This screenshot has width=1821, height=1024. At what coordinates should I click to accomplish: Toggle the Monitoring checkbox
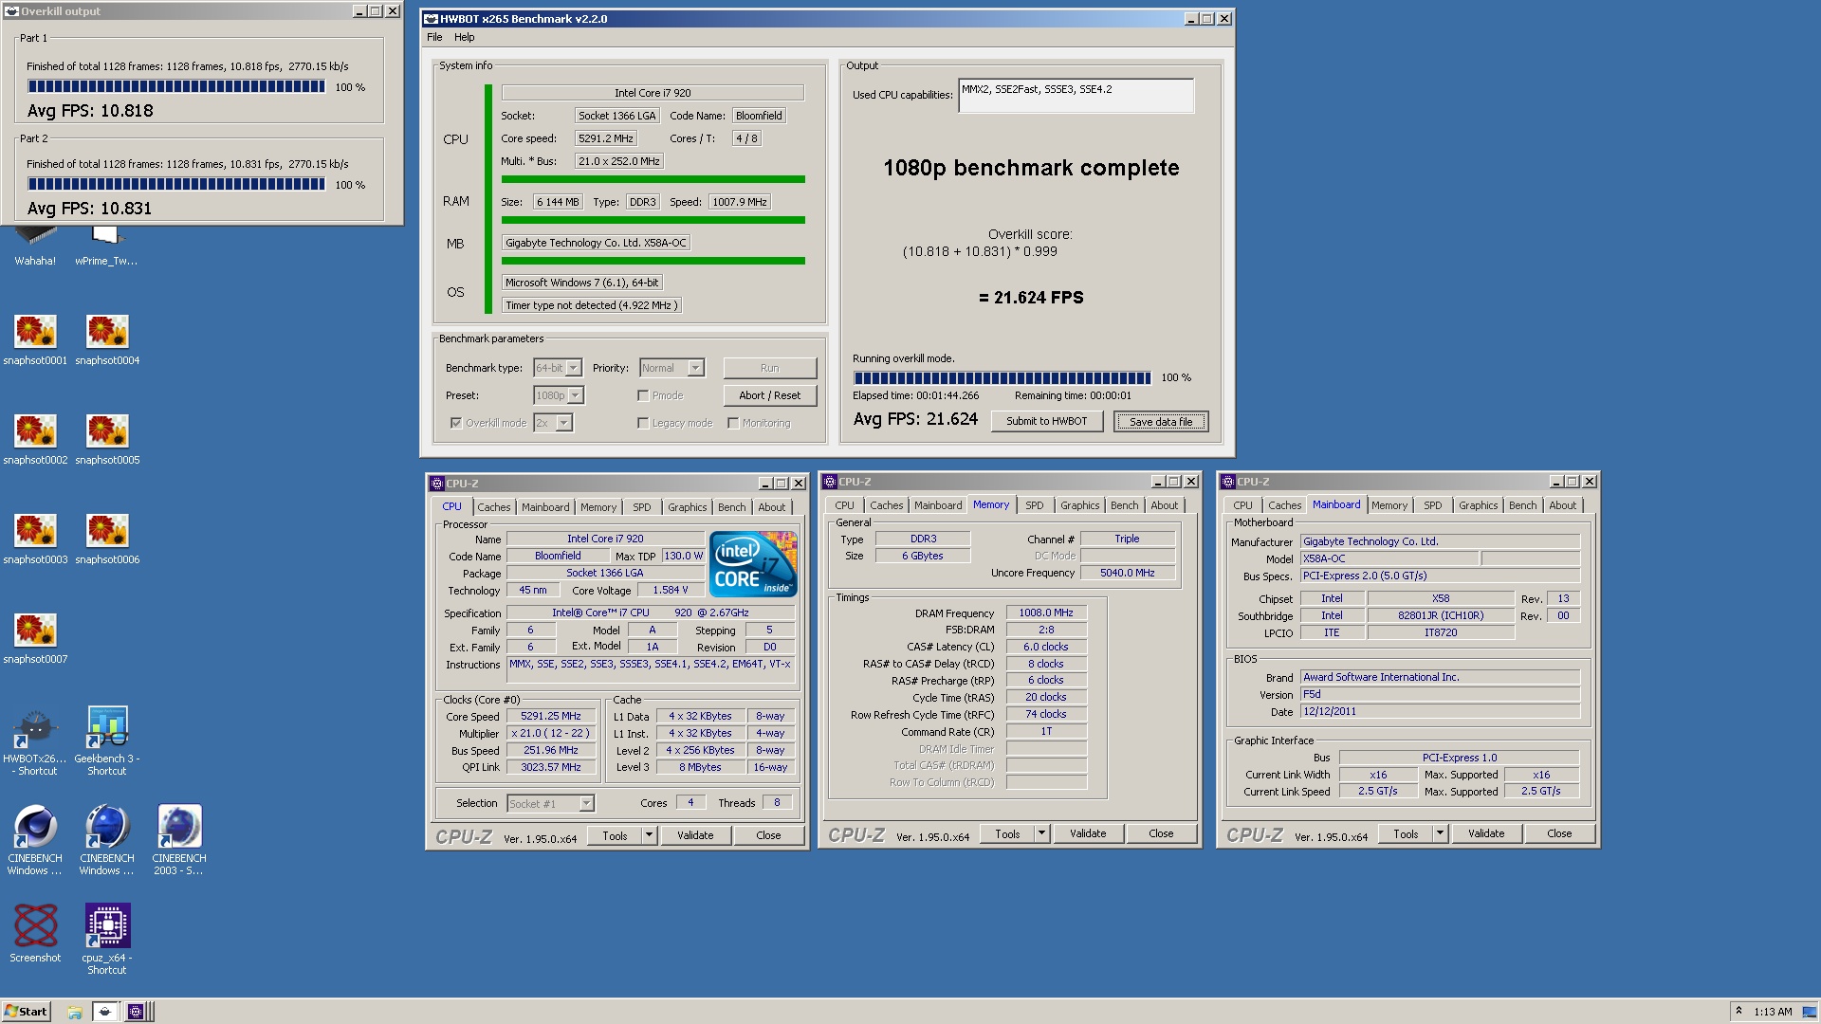coord(733,423)
